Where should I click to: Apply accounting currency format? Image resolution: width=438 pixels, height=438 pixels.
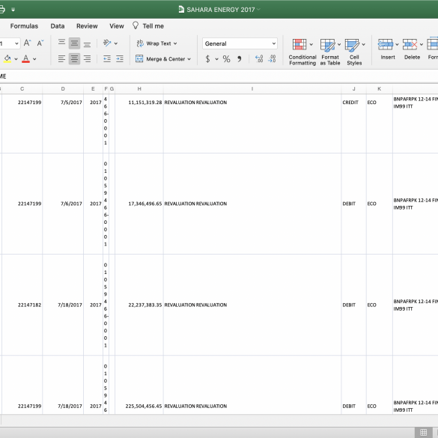point(207,59)
